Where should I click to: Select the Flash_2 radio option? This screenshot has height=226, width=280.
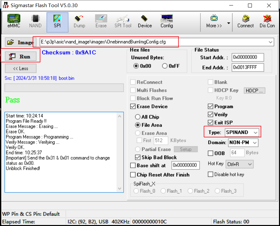pyautogui.click(x=190, y=191)
